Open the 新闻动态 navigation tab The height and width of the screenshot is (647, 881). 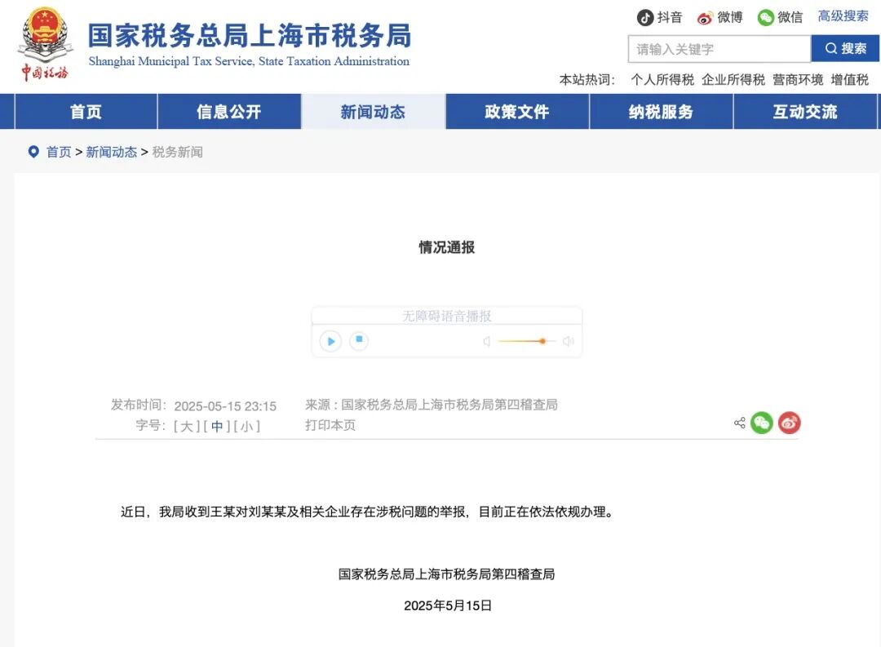(x=374, y=112)
